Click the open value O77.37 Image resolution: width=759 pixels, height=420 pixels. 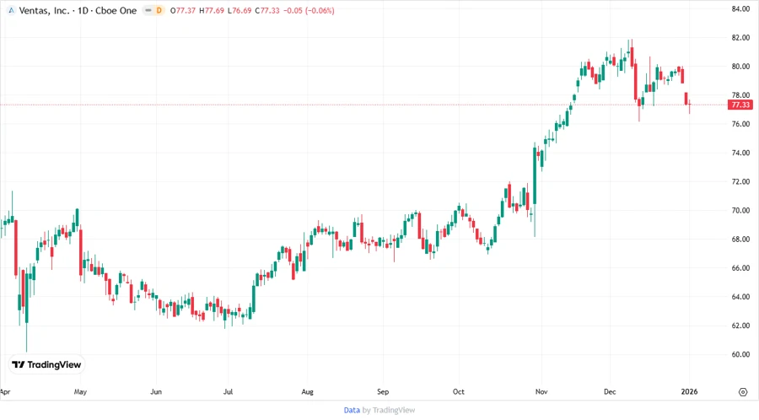tap(182, 11)
